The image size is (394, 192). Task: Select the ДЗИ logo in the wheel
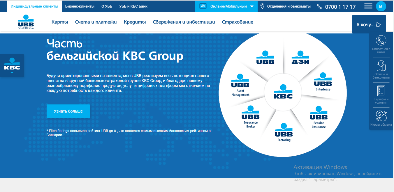300,58
